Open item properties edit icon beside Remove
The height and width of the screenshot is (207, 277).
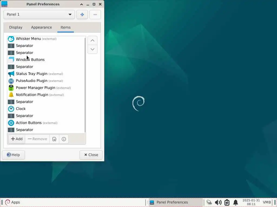click(54, 139)
